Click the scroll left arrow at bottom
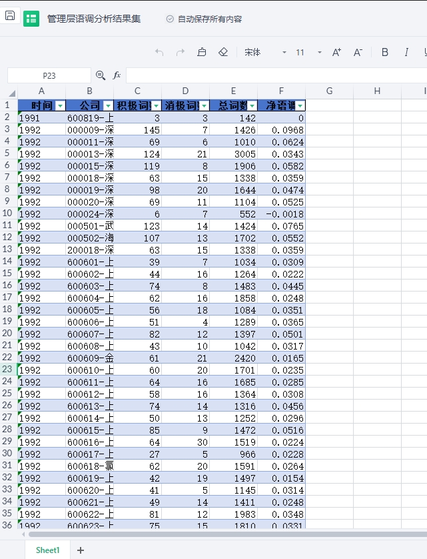 click(x=23, y=534)
